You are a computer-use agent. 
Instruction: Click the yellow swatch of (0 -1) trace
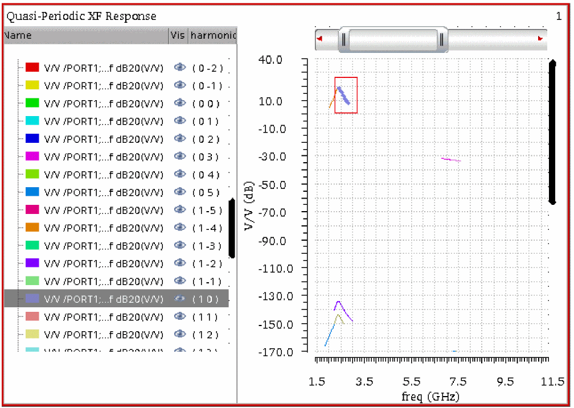click(32, 85)
